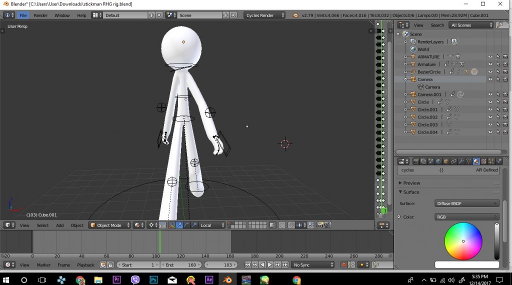Click the OpenGL render image camera icon
This screenshot has height=285, width=512.
pos(320,225)
